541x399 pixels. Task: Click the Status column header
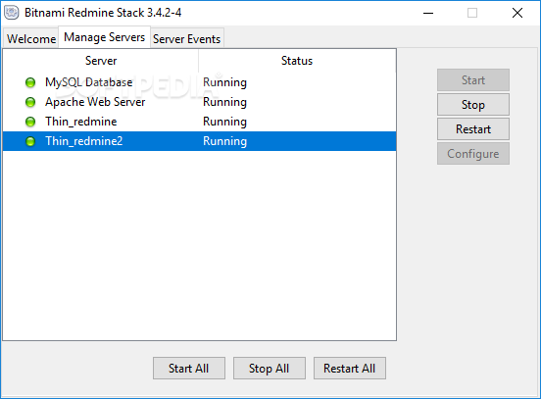pos(297,61)
